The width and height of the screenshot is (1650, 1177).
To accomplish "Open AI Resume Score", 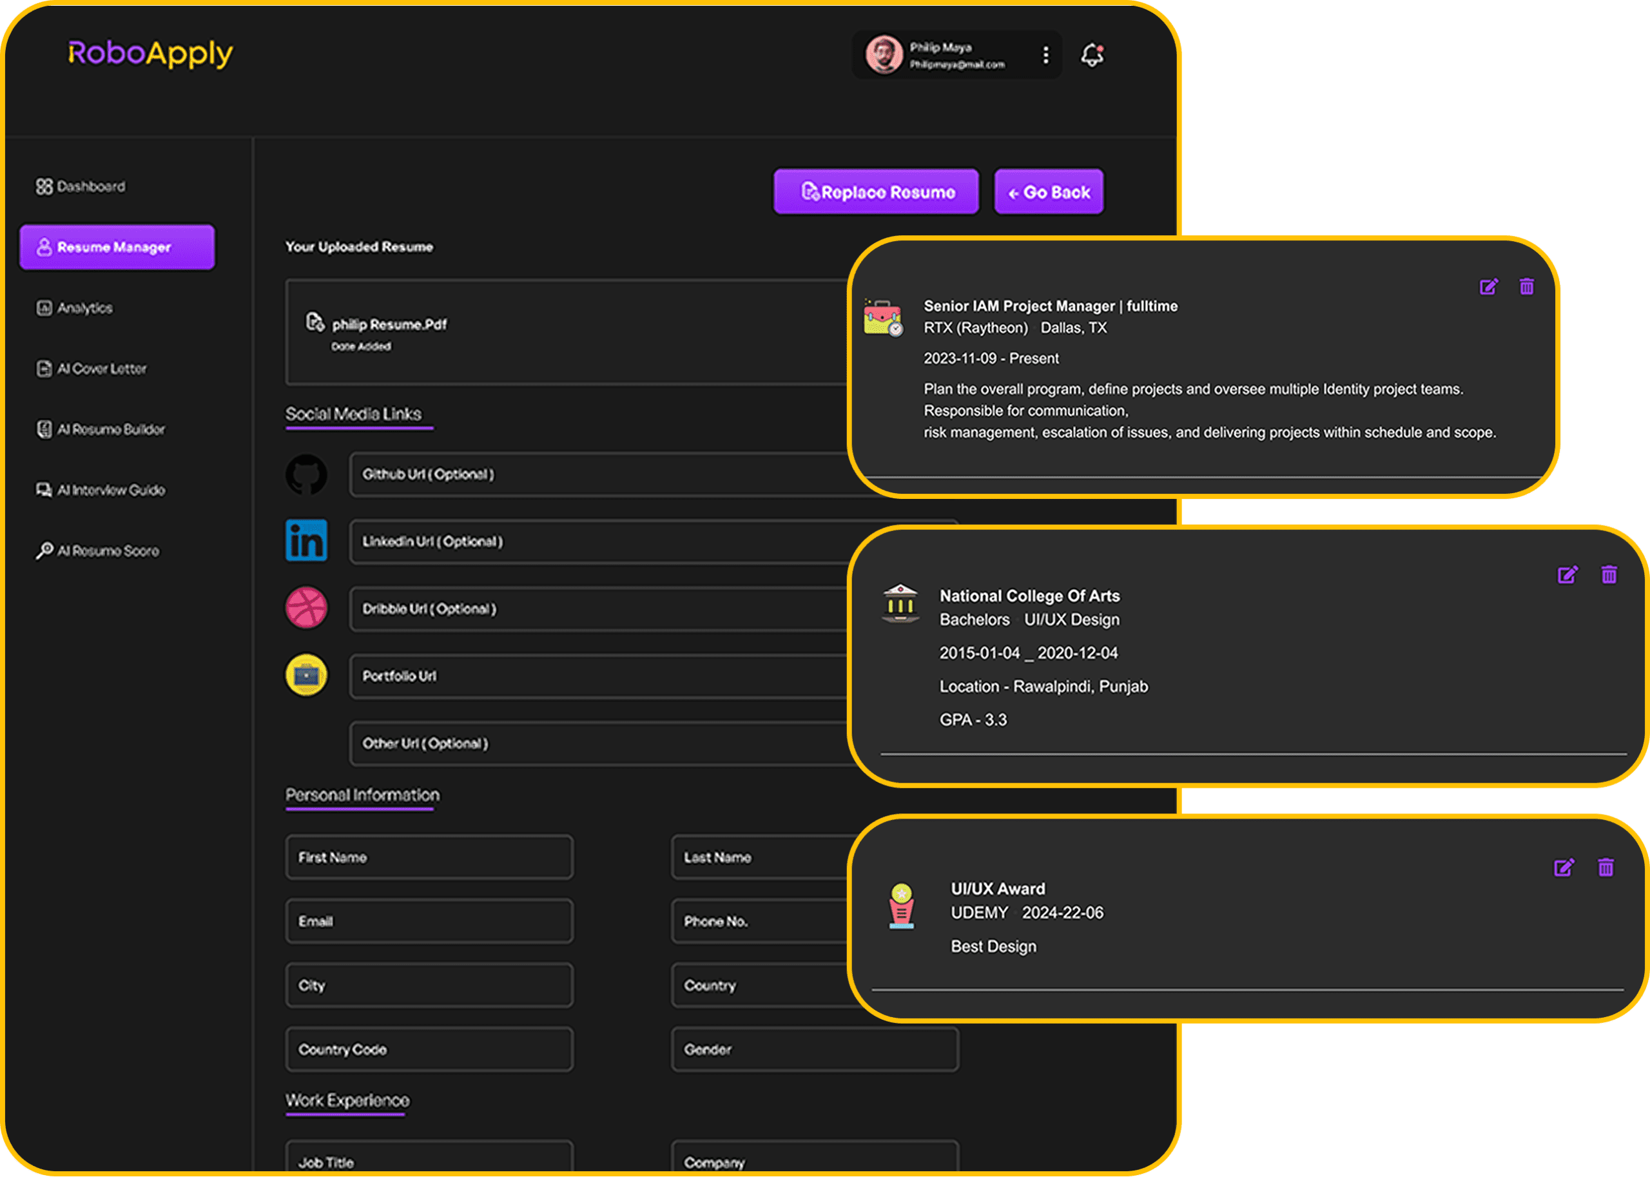I will tap(98, 552).
